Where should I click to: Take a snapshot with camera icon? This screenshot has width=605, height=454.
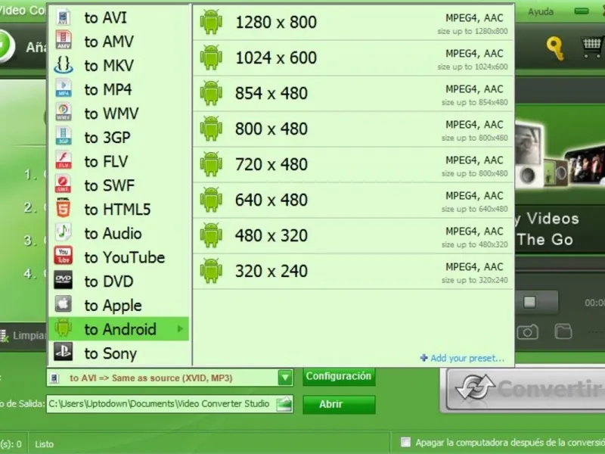point(527,332)
